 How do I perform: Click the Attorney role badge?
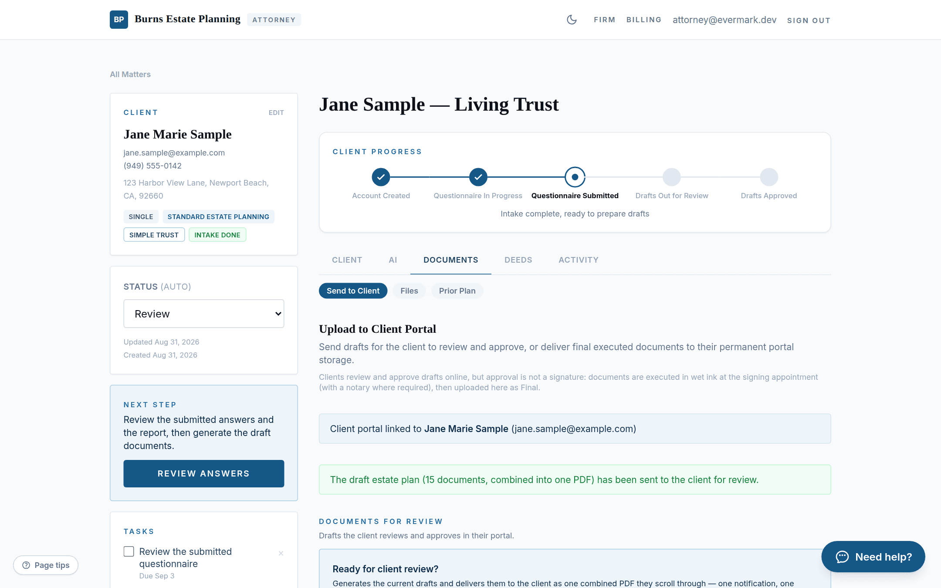tap(274, 20)
